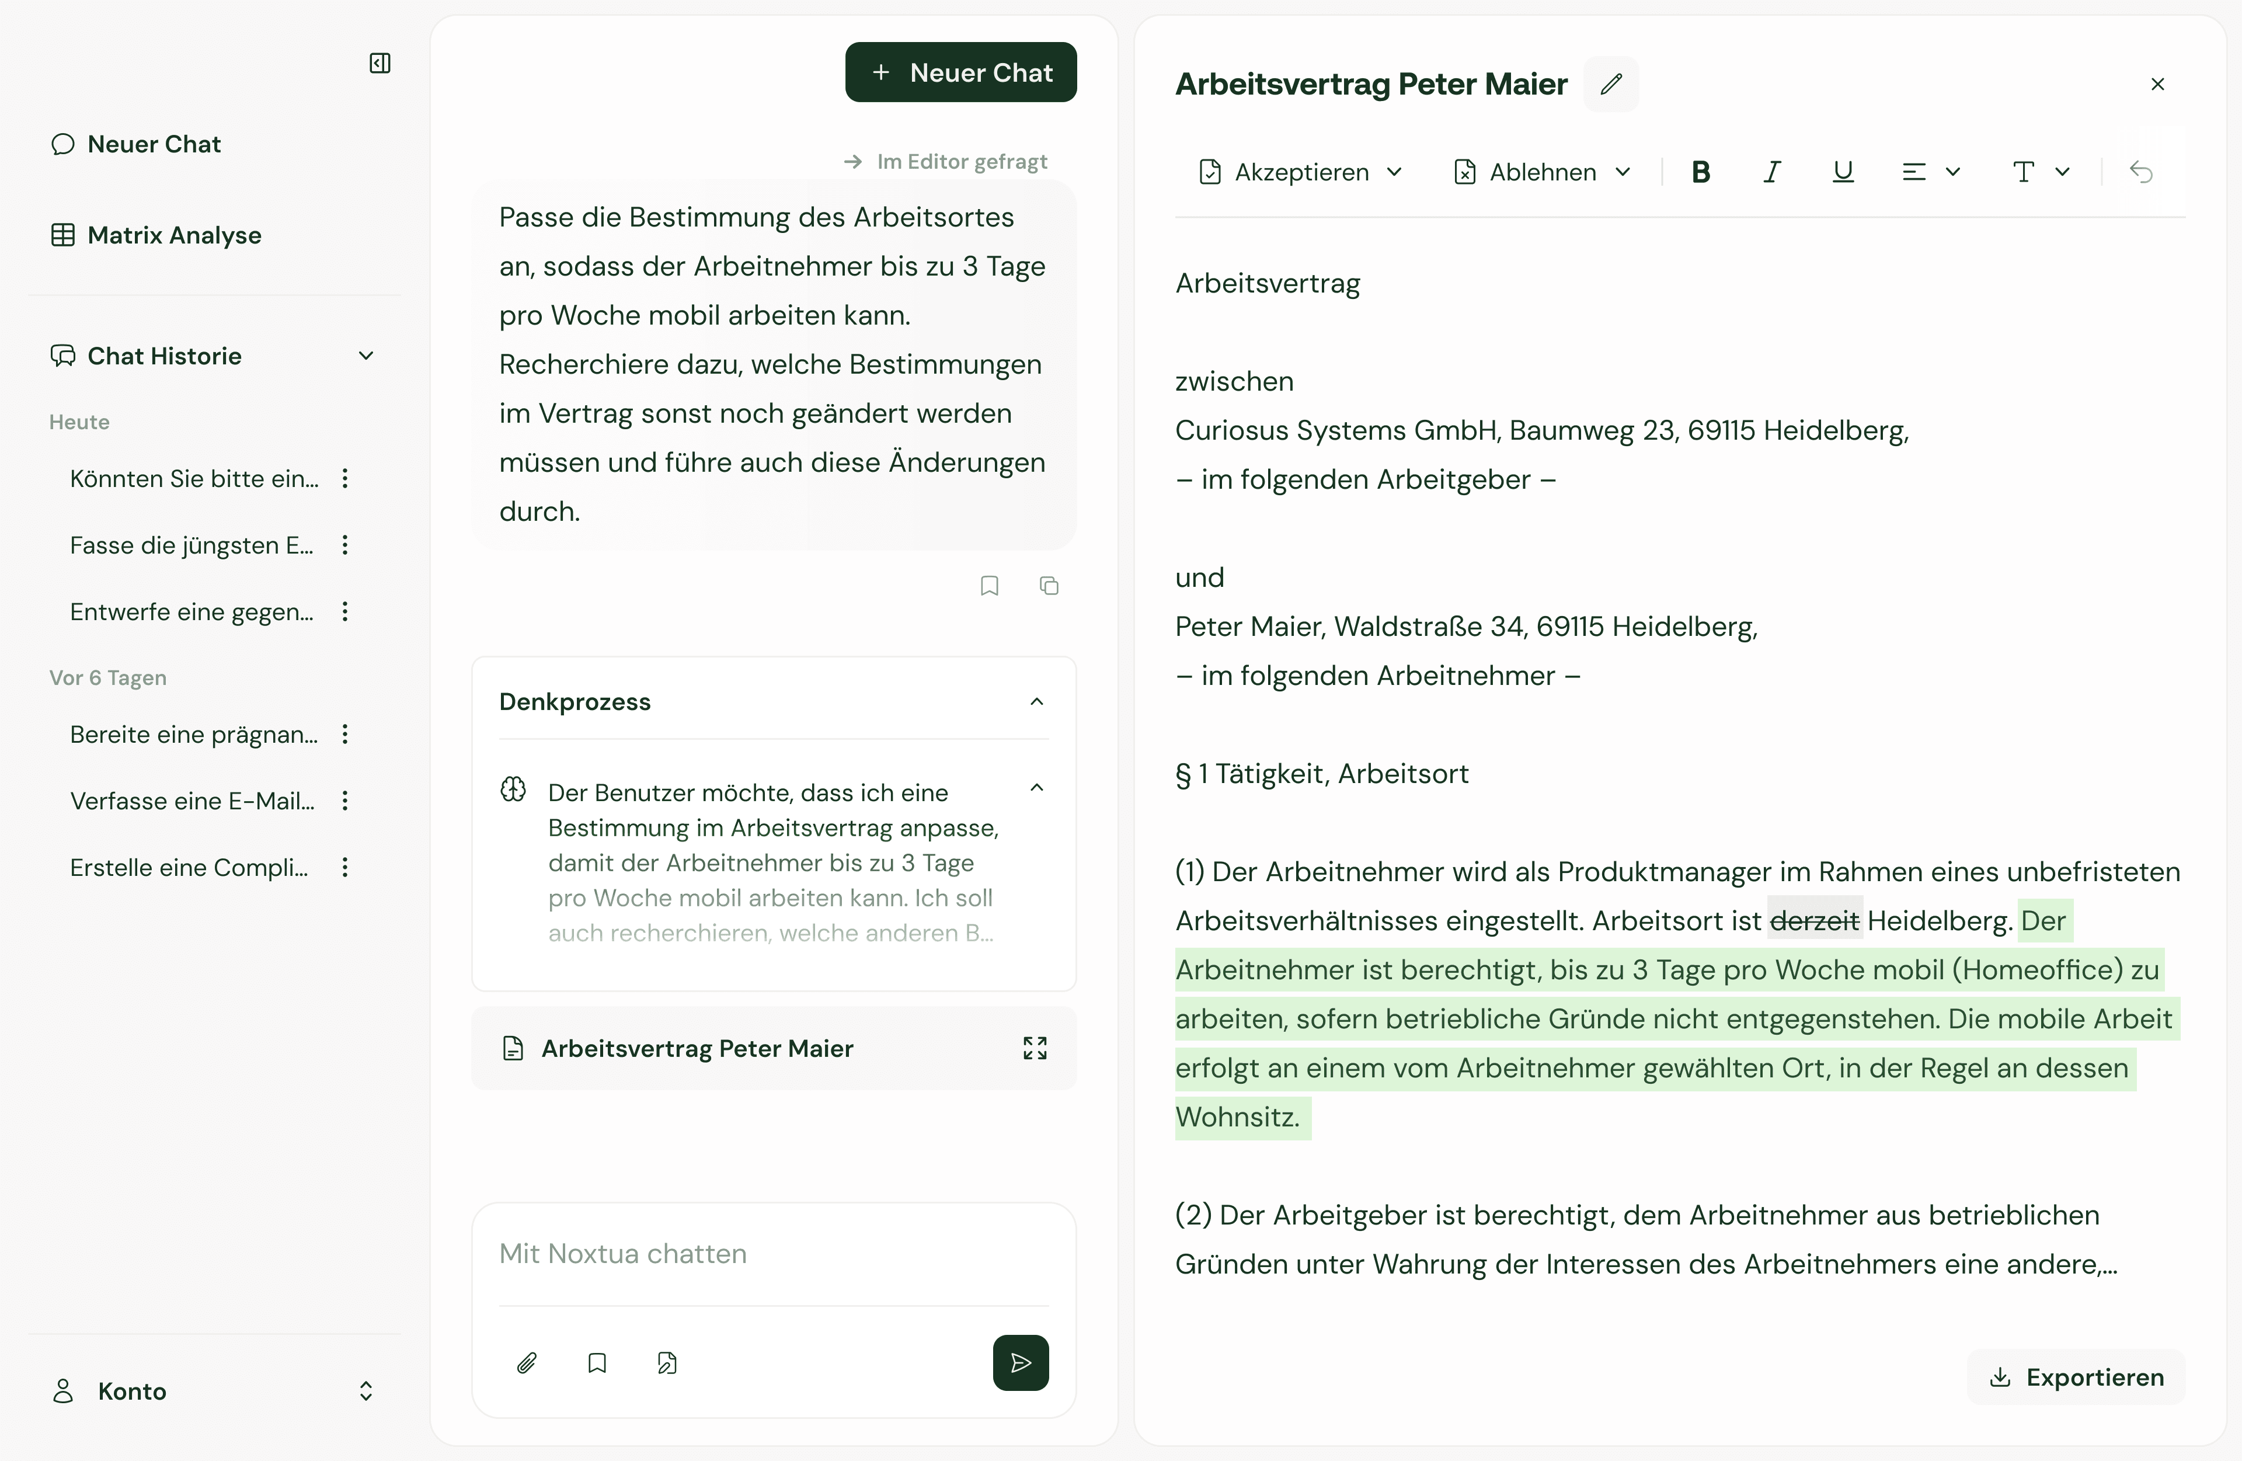Image resolution: width=2242 pixels, height=1461 pixels.
Task: Click the paperclip attach icon
Action: (x=527, y=1362)
